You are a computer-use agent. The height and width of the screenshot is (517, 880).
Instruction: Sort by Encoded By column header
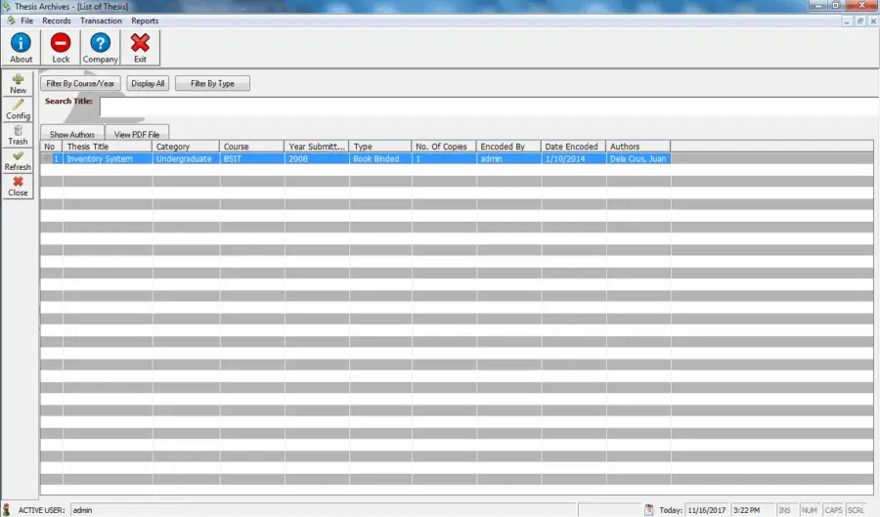click(x=508, y=147)
